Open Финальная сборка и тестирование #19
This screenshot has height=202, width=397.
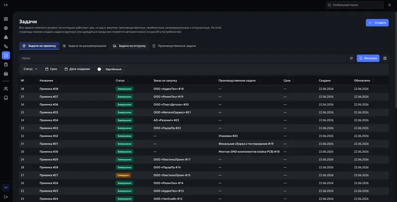[x=246, y=144]
